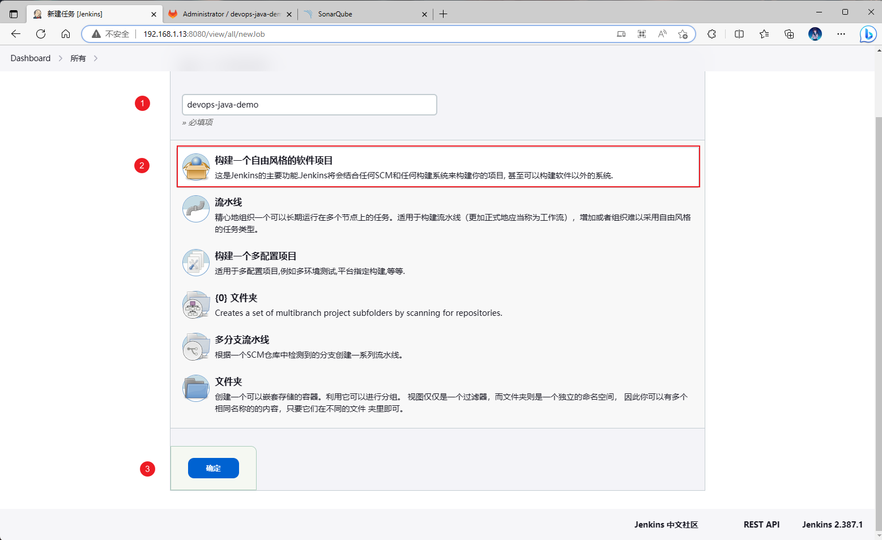Close the Administrator devops-java-demo GitLab tab
Screen dimensions: 882x540
[289, 15]
